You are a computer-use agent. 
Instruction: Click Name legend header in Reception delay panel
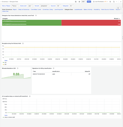click(6, 60)
